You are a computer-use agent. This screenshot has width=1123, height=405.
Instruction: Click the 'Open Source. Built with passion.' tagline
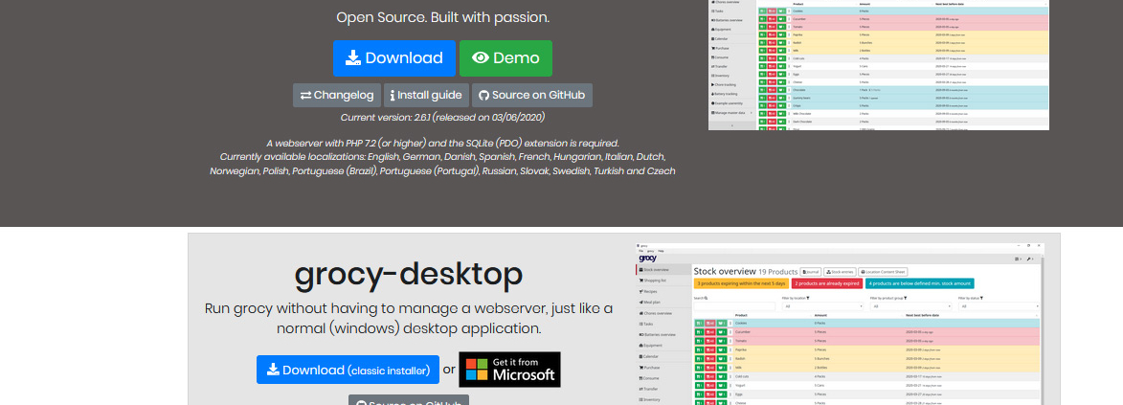443,17
